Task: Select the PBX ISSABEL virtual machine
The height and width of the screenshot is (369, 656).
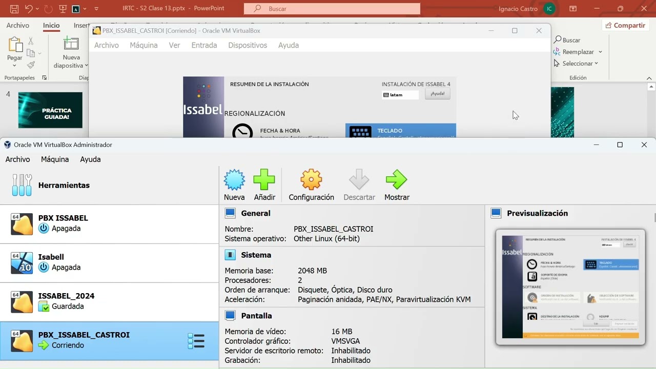Action: [x=109, y=223]
